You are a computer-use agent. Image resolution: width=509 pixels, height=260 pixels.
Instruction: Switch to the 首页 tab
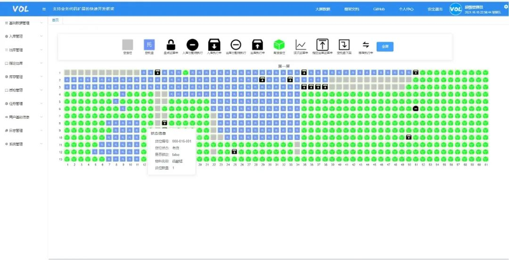tap(56, 20)
